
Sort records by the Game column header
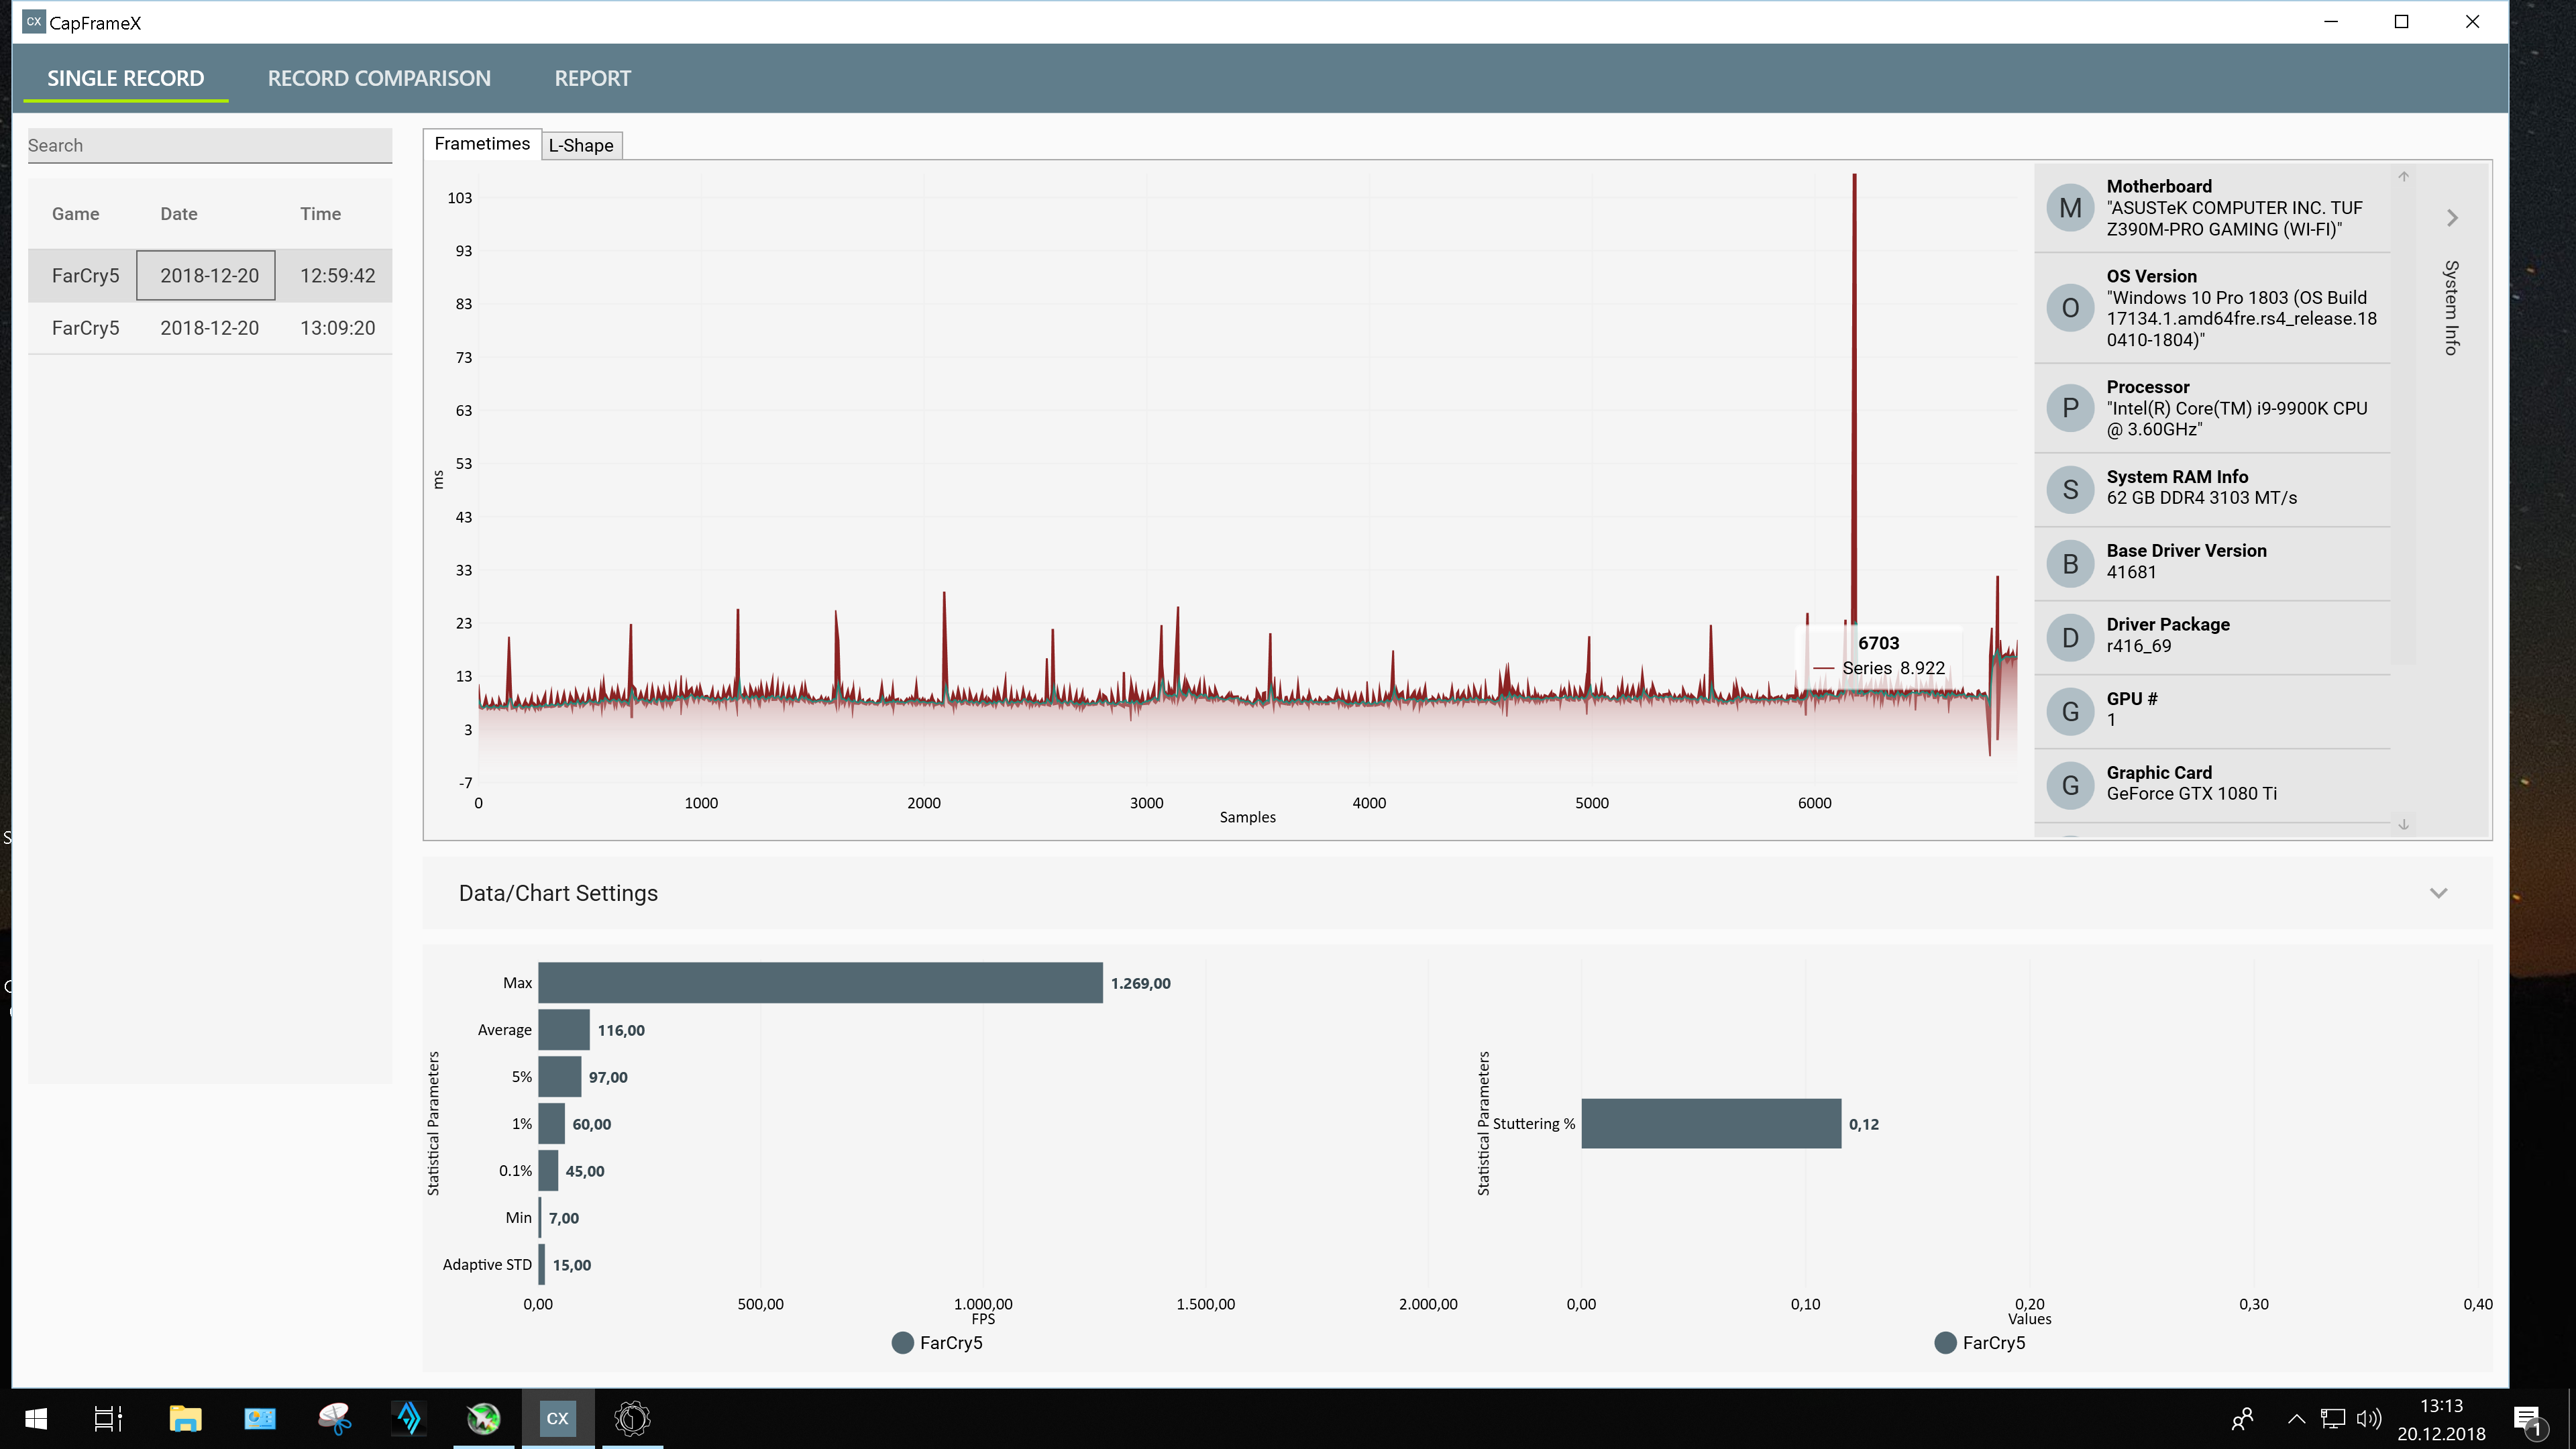76,214
